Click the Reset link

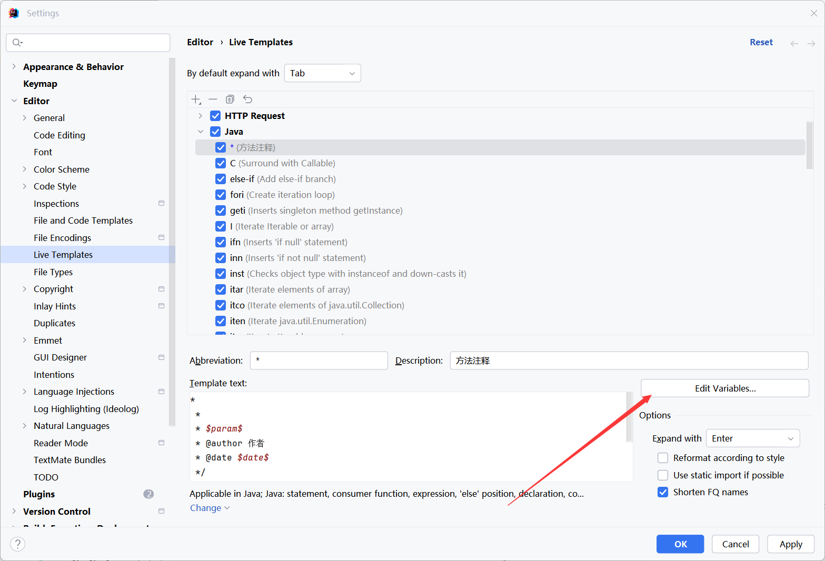pos(761,42)
